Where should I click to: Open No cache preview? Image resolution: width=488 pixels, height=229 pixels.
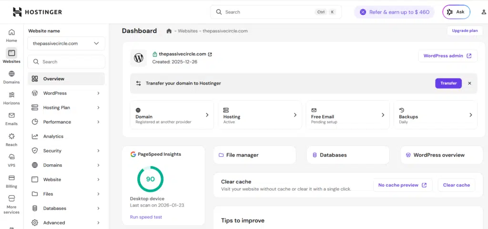pyautogui.click(x=403, y=185)
